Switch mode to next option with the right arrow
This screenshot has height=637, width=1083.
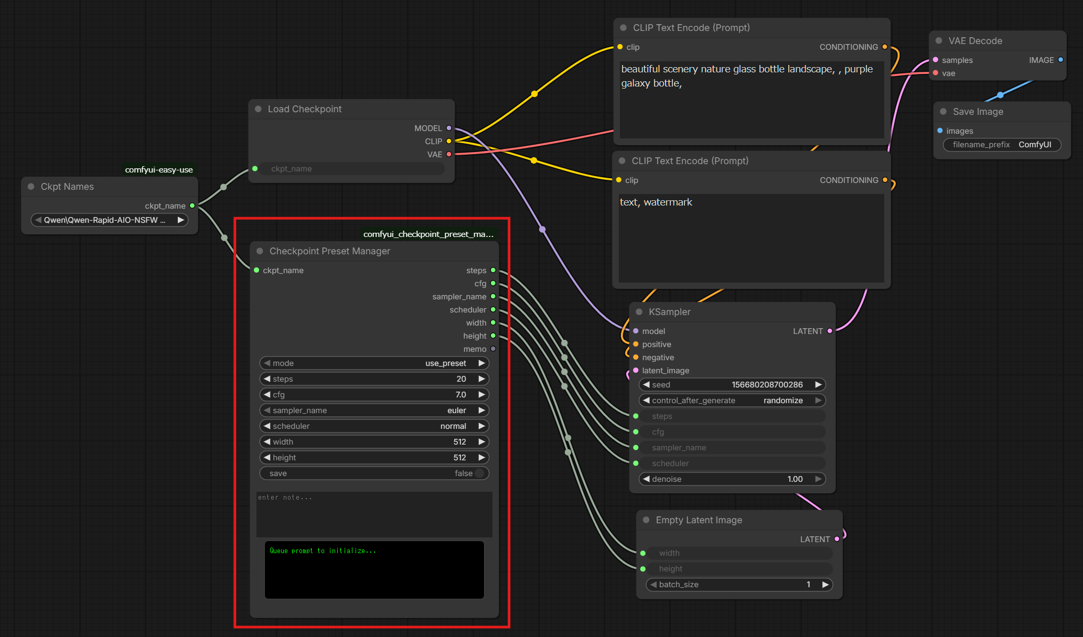[481, 363]
